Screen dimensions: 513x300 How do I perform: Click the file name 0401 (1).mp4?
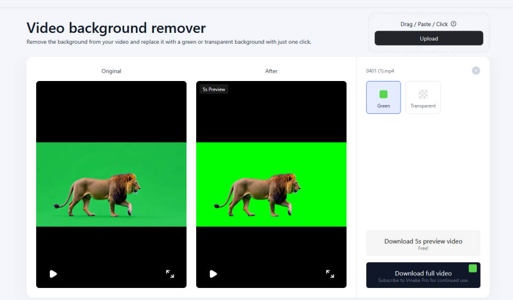click(380, 71)
